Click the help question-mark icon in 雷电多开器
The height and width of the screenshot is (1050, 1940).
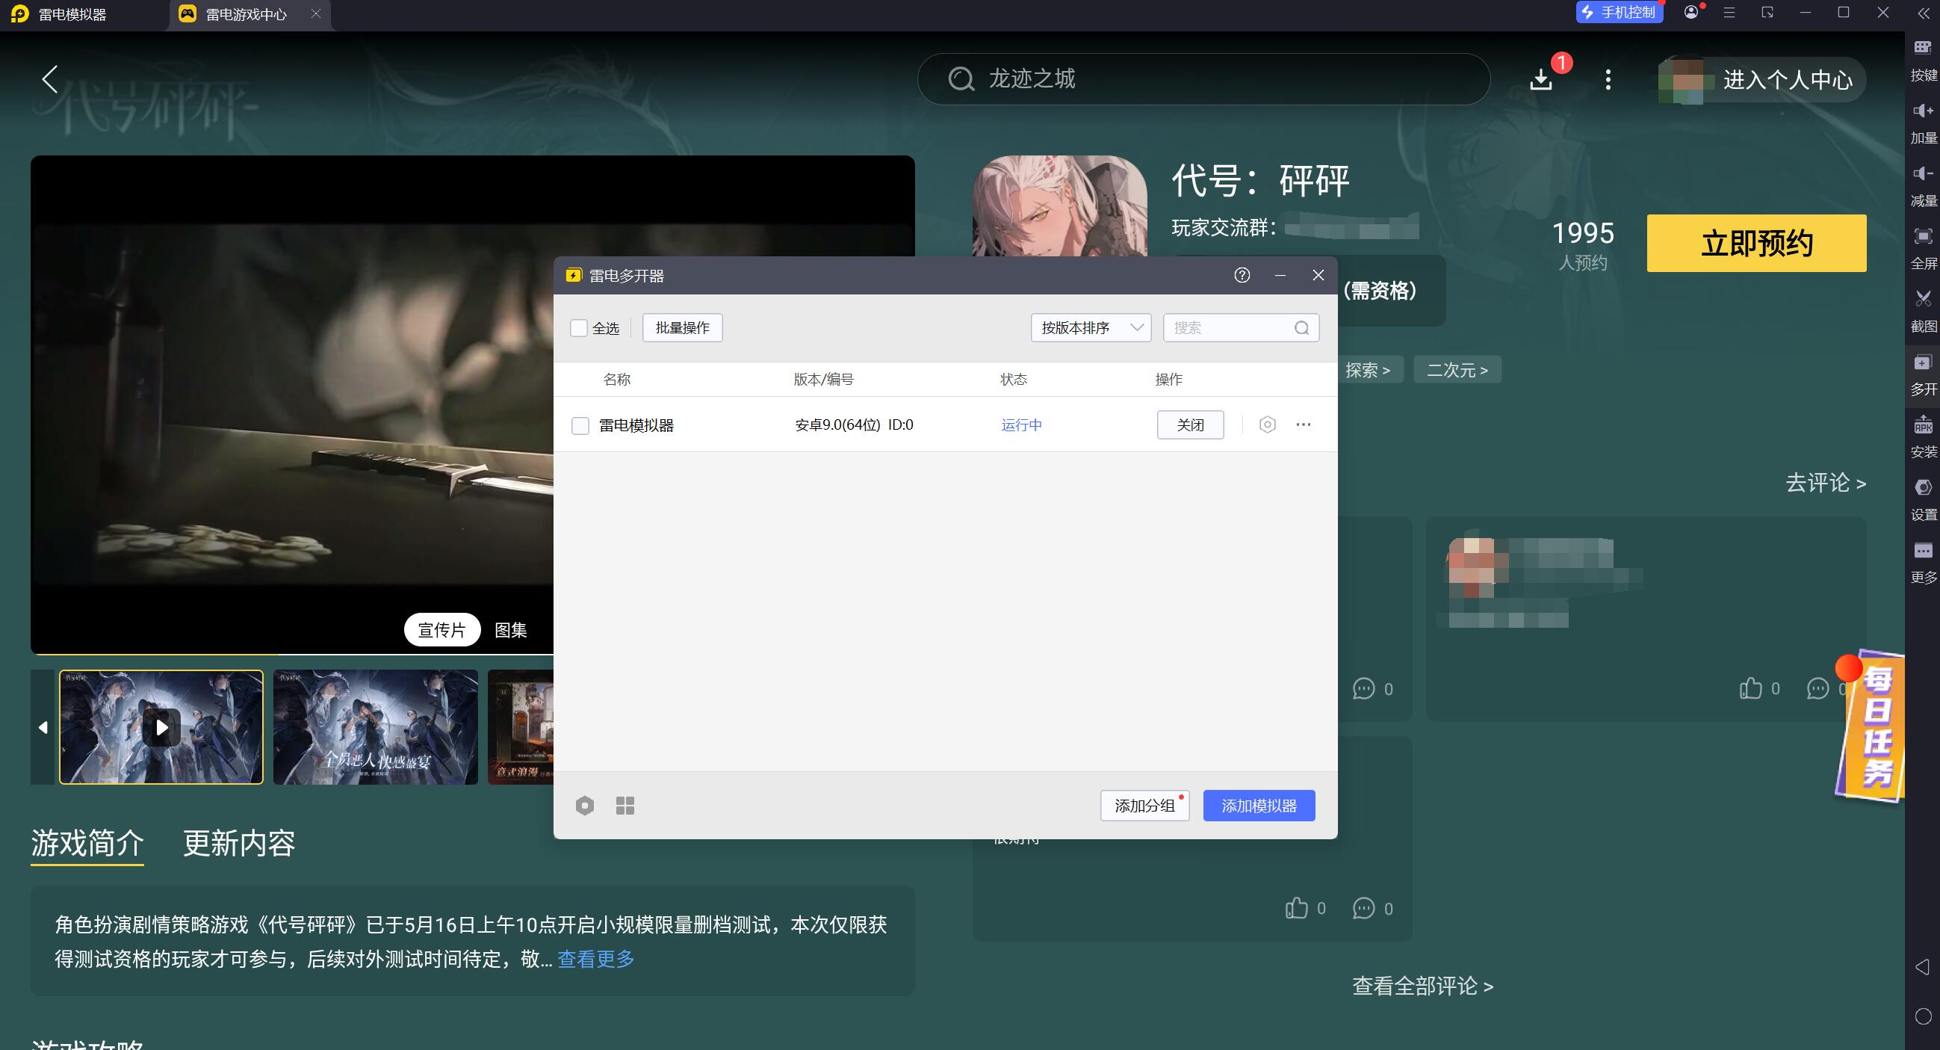[1242, 276]
